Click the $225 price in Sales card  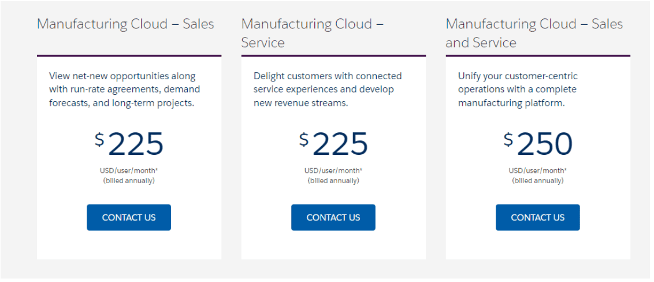tap(129, 144)
